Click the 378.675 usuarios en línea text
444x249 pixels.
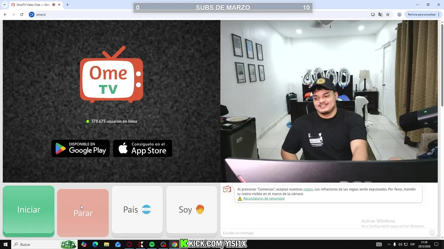point(114,121)
